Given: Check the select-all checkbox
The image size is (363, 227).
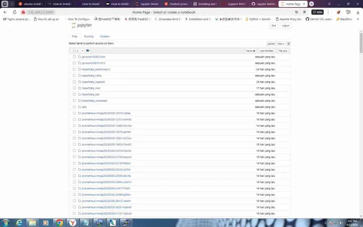Looking at the screenshot, I should tap(74, 50).
